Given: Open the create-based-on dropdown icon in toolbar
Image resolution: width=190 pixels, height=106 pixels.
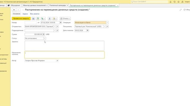Looking at the screenshot, I should (43, 19).
